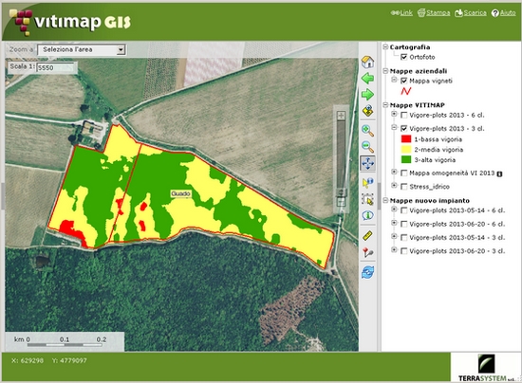Open the Seleziona l'area dropdown
The height and width of the screenshot is (383, 522).
(x=82, y=50)
